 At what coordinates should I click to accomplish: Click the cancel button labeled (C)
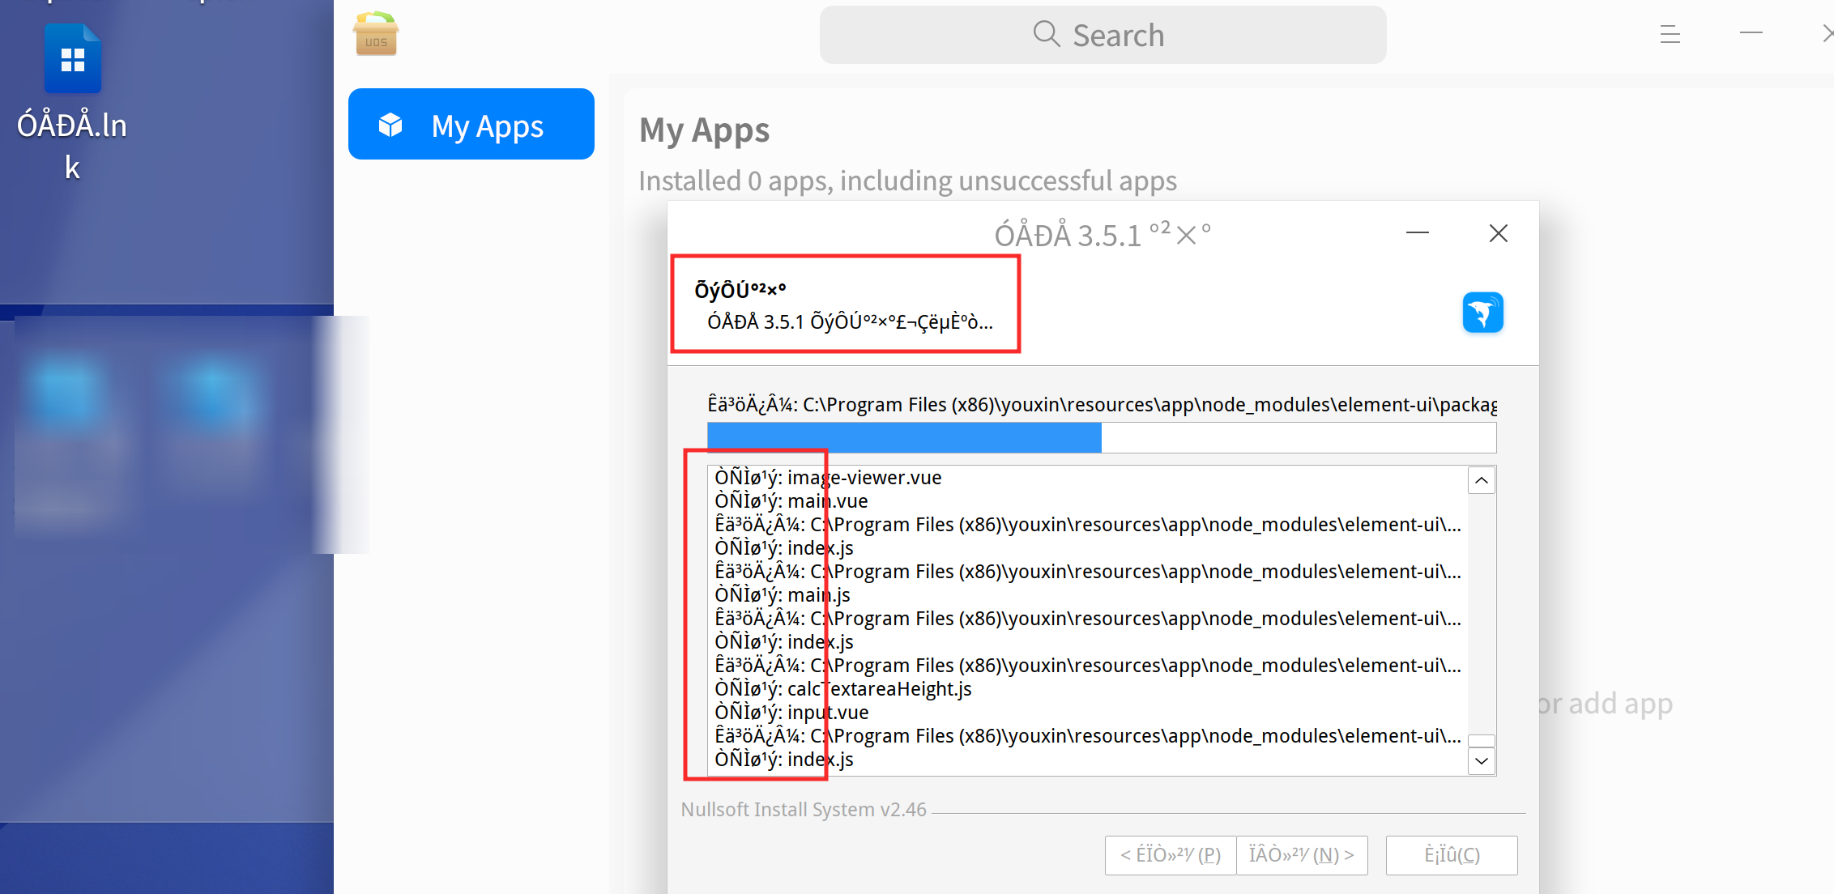coord(1452,855)
